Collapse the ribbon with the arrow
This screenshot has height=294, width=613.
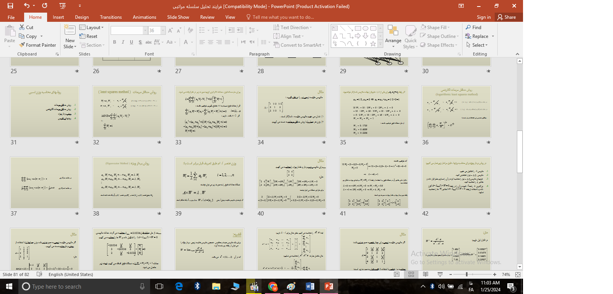click(x=517, y=54)
